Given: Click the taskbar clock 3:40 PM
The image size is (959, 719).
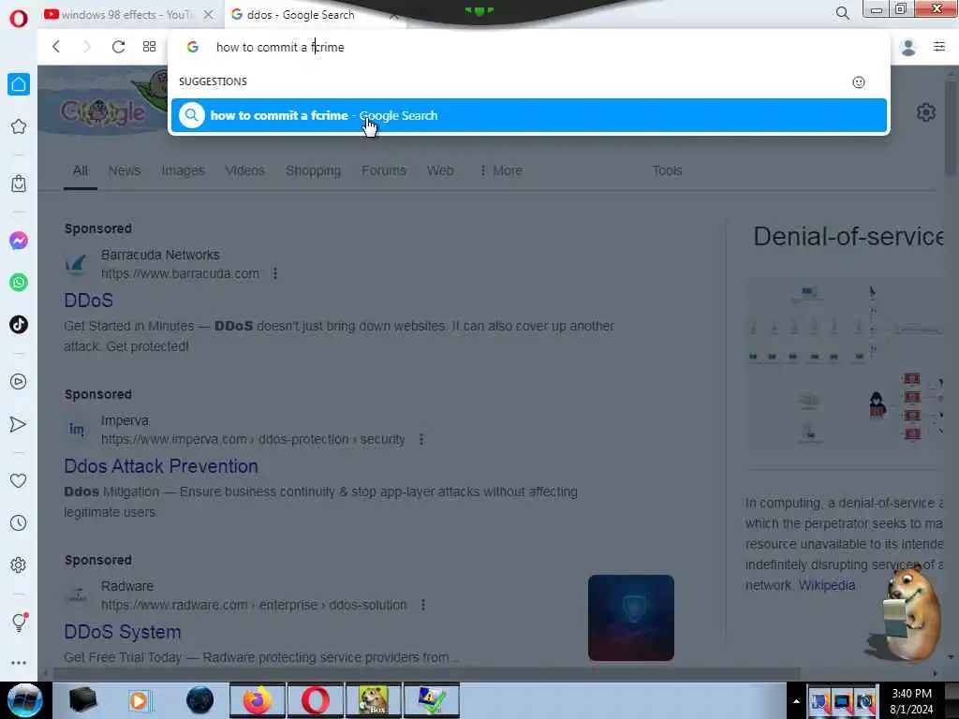Looking at the screenshot, I should click(x=911, y=700).
